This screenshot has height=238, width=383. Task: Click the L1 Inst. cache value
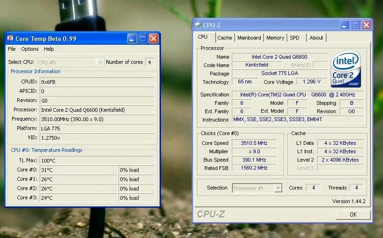click(340, 151)
